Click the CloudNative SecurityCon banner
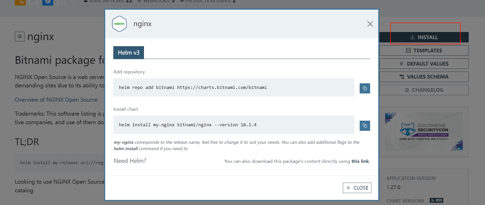Image resolution: width=485 pixels, height=205 pixels. 424,132
